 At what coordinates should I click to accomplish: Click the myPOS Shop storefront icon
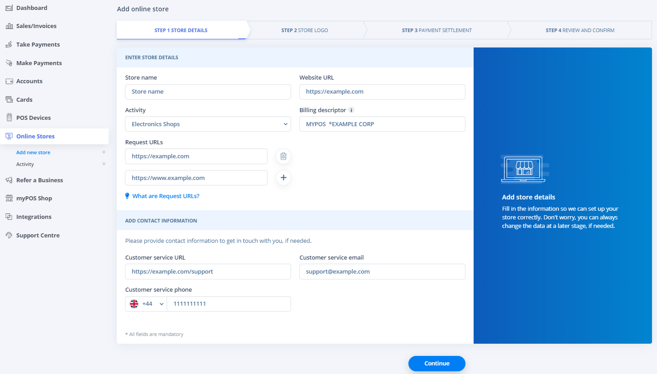point(9,199)
